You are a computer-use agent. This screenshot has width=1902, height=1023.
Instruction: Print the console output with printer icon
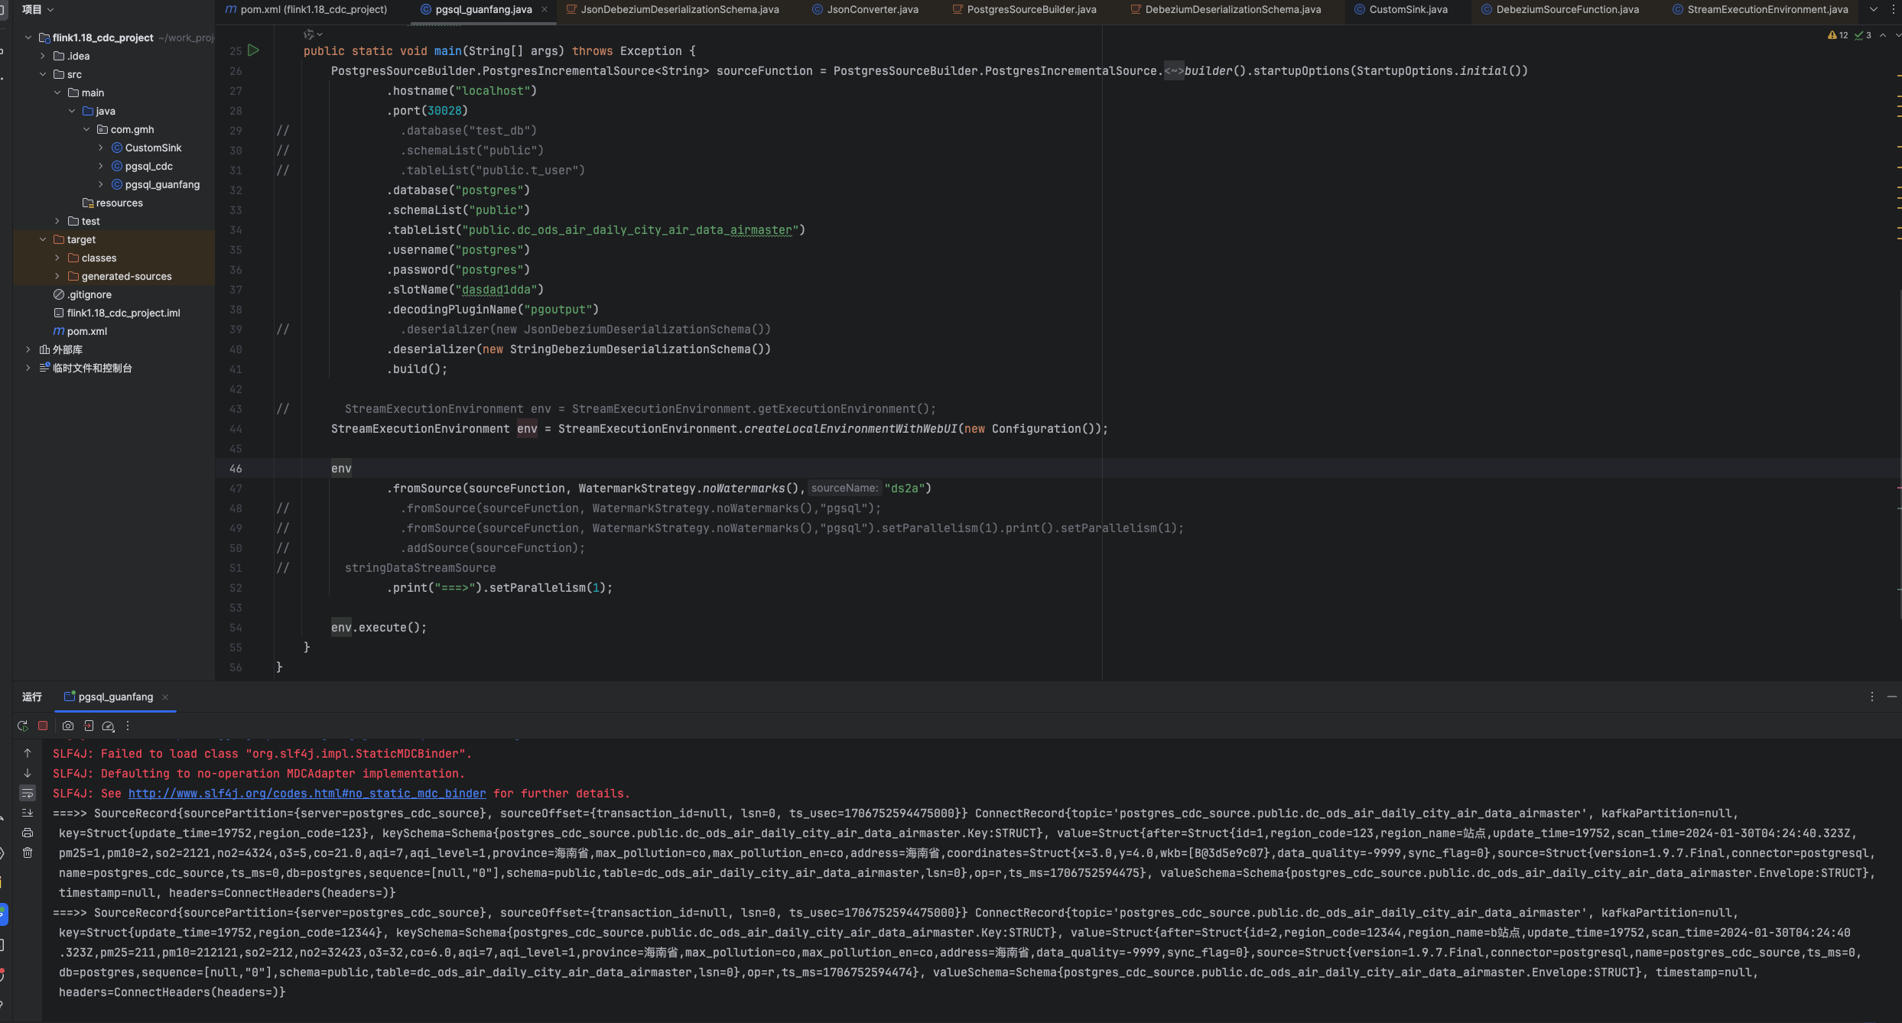coord(28,833)
